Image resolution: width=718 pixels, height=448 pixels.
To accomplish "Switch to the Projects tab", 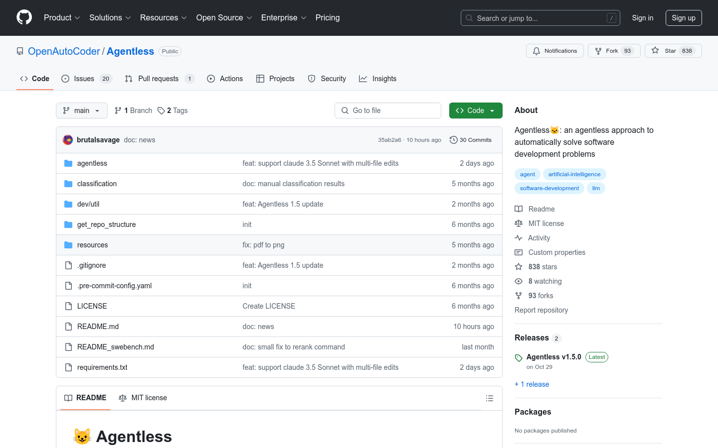I will point(275,79).
